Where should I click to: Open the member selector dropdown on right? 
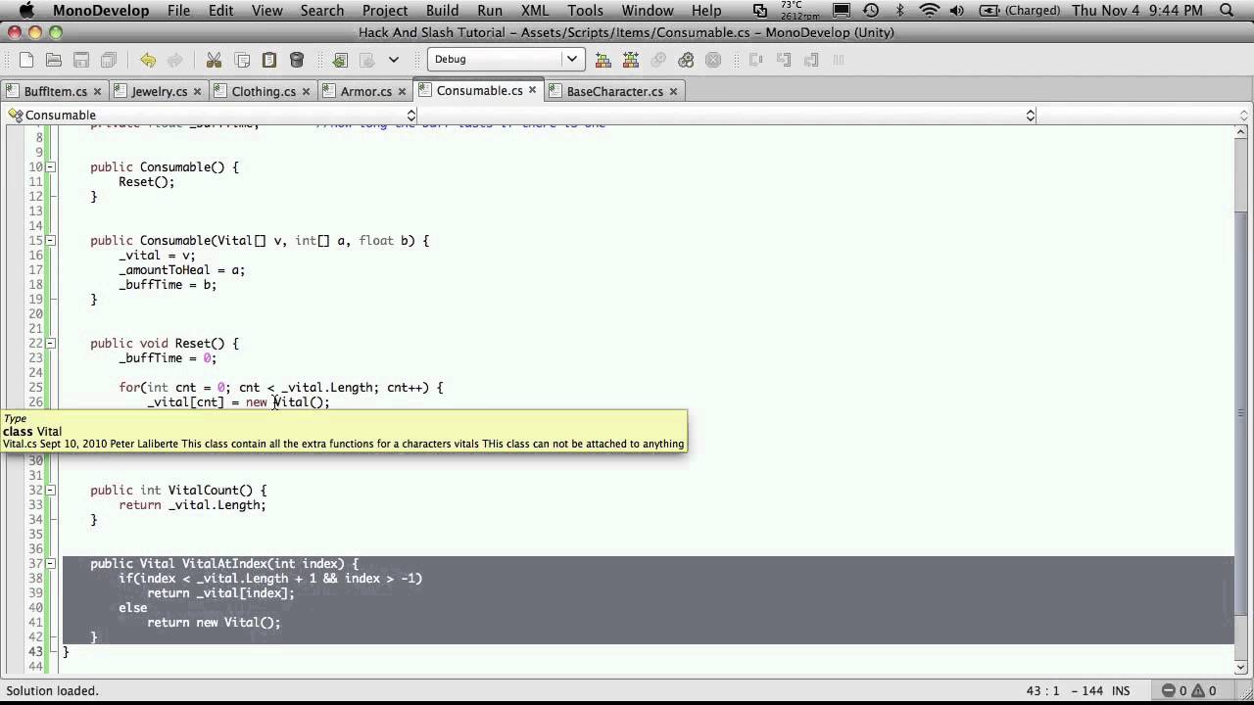[729, 116]
